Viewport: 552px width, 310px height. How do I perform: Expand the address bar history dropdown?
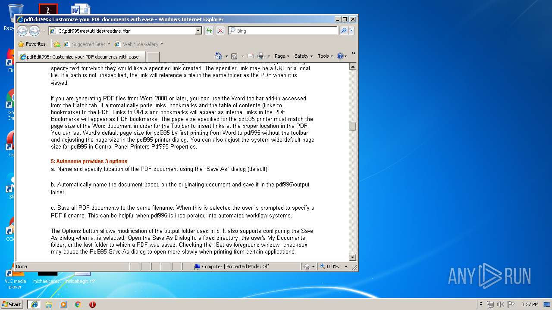[198, 31]
